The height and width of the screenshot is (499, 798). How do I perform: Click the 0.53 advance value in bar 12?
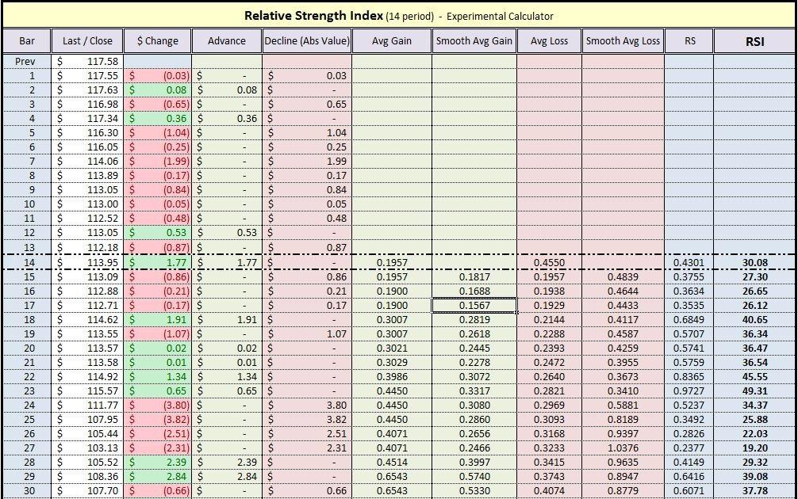pyautogui.click(x=227, y=232)
